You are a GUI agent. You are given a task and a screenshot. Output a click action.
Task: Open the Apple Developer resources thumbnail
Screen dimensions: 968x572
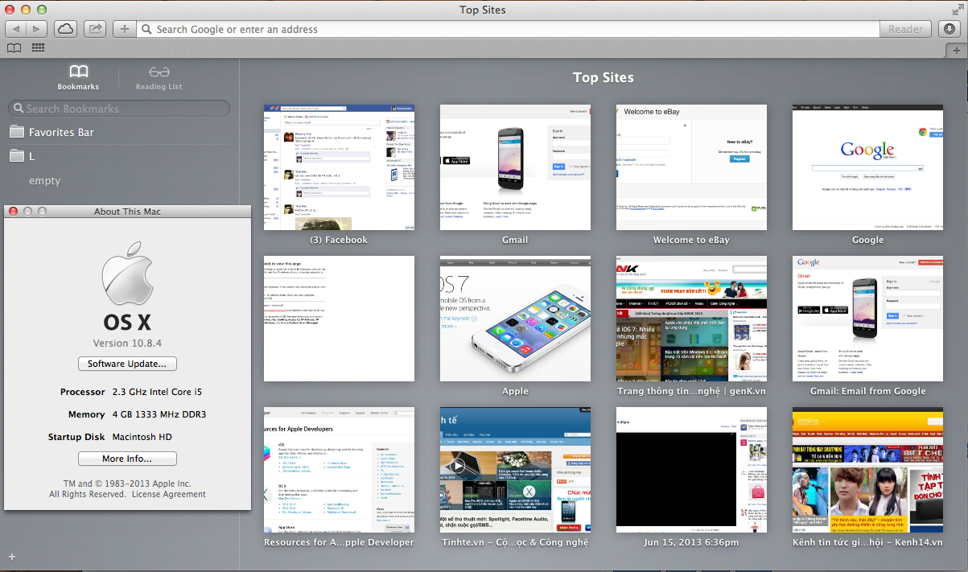[x=339, y=470]
